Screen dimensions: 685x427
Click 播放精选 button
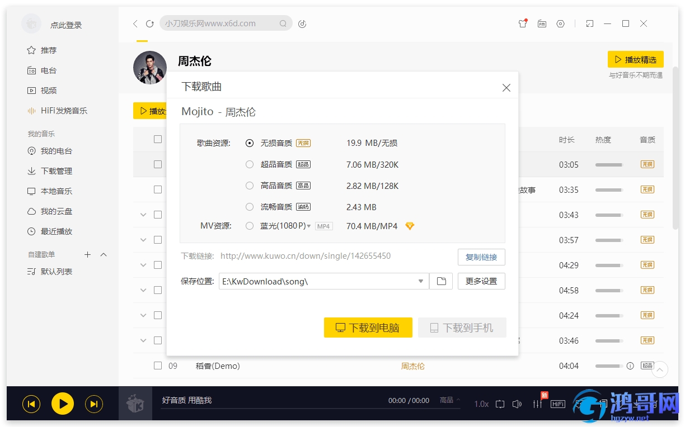pyautogui.click(x=635, y=59)
